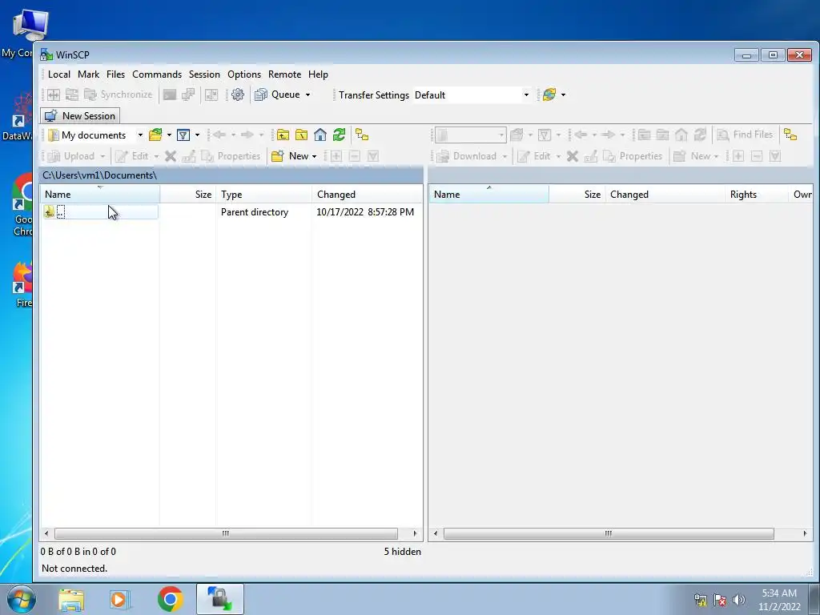820x615 pixels.
Task: Open Google Chrome from the taskbar
Action: (171, 599)
